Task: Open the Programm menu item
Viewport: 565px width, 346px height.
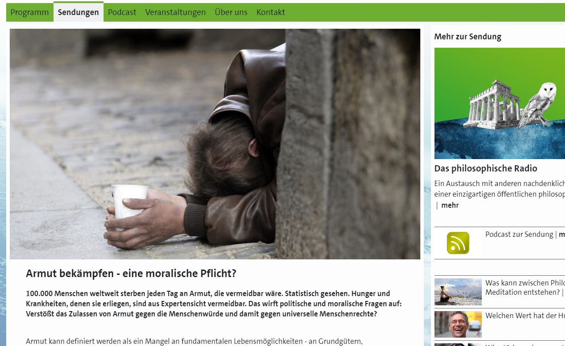Action: (x=30, y=12)
